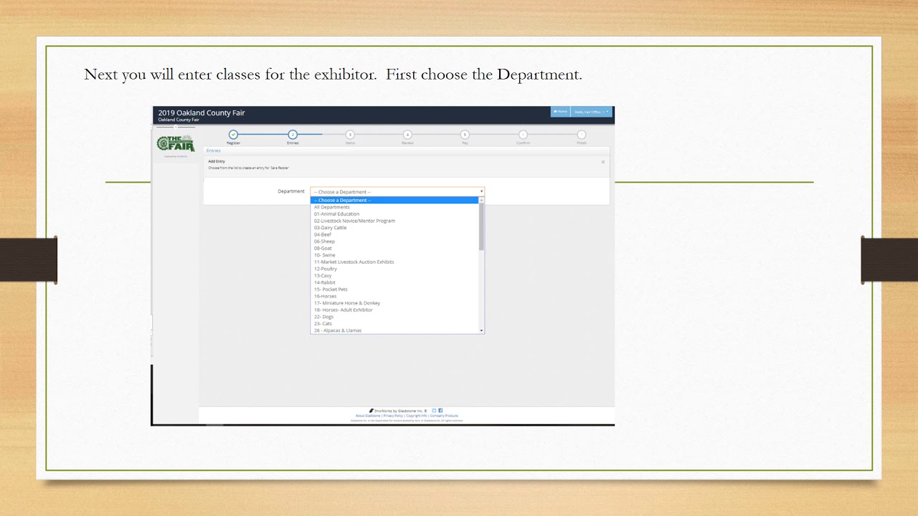Click the Entries section heading
918x516 pixels.
213,150
